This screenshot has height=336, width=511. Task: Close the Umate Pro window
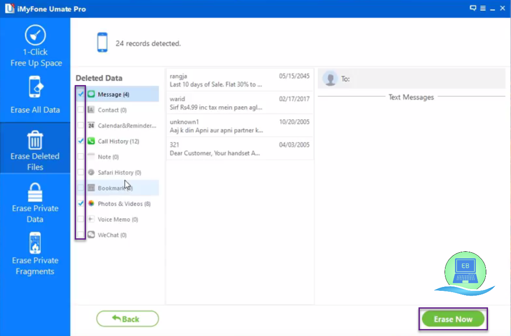502,8
